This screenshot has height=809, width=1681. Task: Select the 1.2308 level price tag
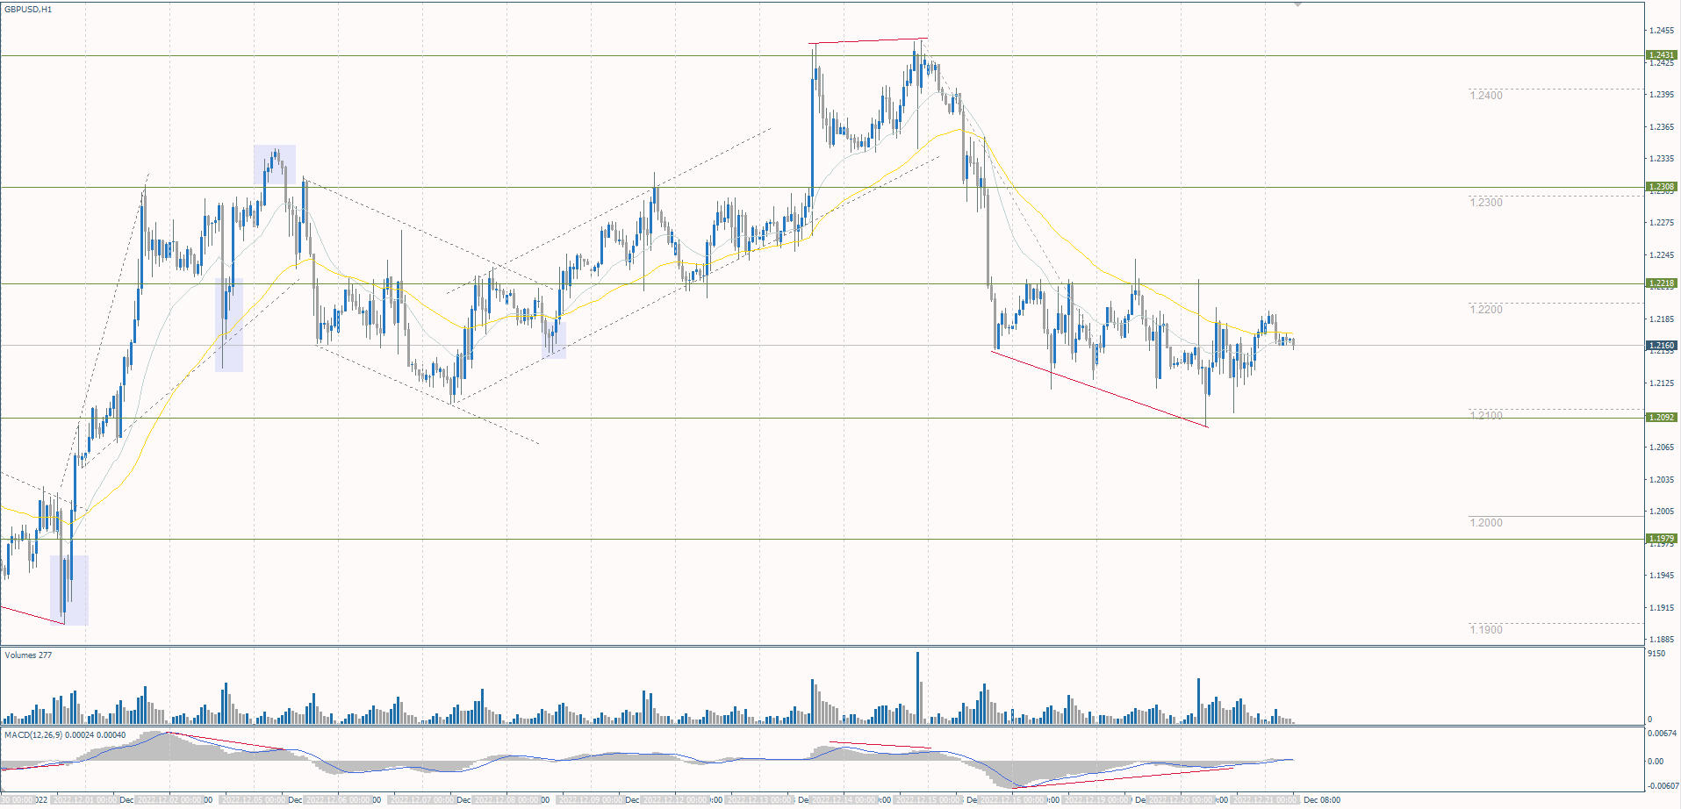coord(1662,187)
